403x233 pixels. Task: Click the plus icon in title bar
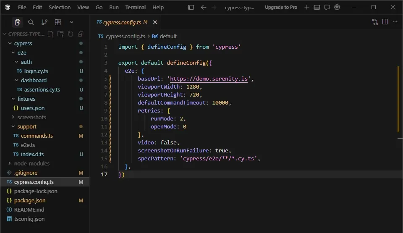(x=306, y=7)
